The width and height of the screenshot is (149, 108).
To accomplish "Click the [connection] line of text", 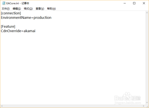I will [11, 13].
